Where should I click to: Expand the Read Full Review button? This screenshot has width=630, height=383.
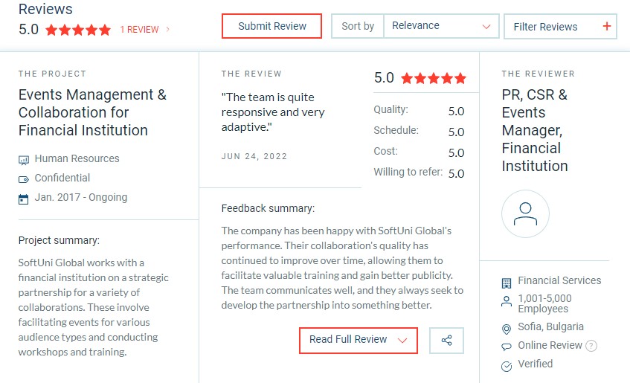pyautogui.click(x=359, y=341)
